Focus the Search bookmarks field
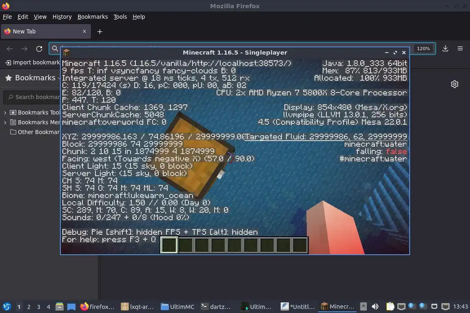Screen dimensions: 470x313 pyautogui.click(x=32, y=97)
